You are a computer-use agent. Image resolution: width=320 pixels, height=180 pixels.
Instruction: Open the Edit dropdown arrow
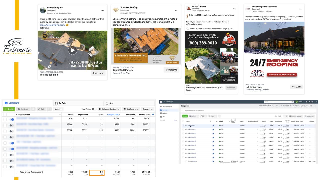point(49,109)
